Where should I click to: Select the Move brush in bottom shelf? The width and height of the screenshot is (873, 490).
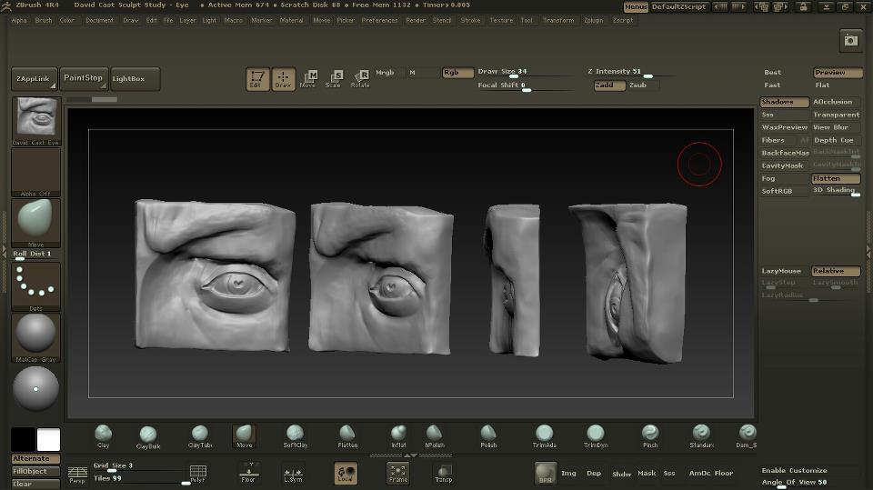click(244, 436)
